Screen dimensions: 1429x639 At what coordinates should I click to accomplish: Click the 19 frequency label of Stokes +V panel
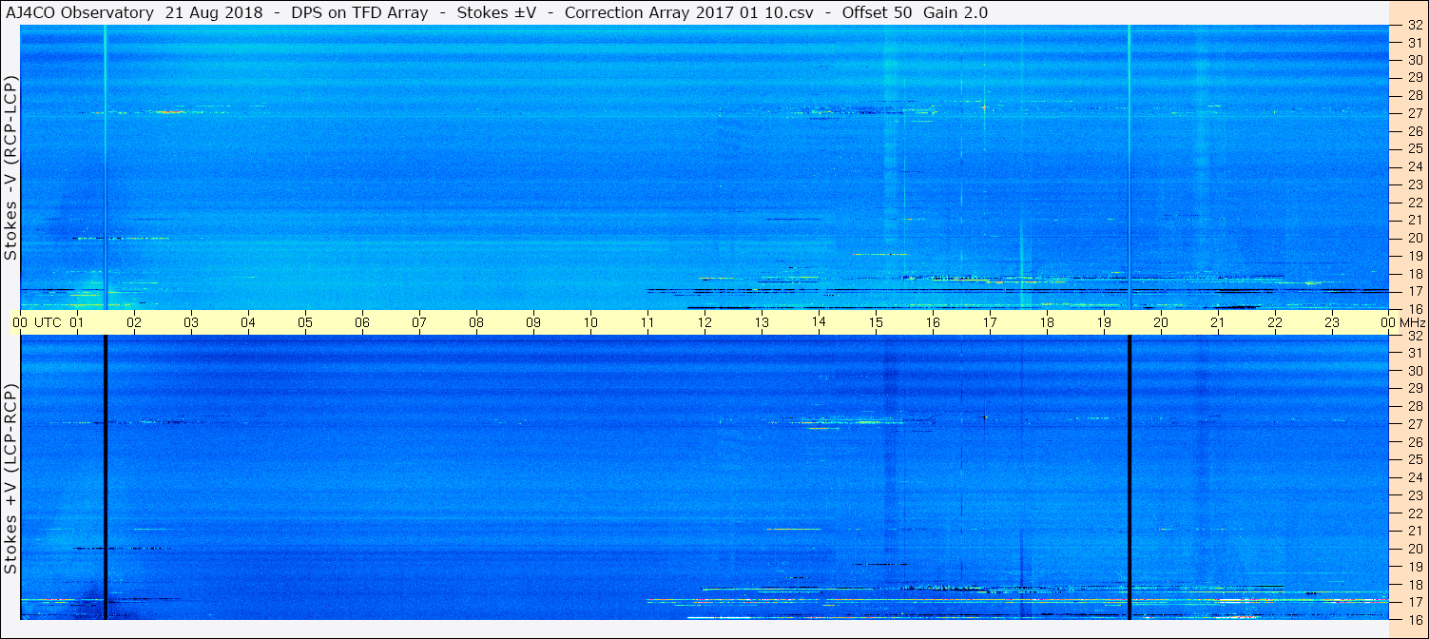pyautogui.click(x=1415, y=567)
